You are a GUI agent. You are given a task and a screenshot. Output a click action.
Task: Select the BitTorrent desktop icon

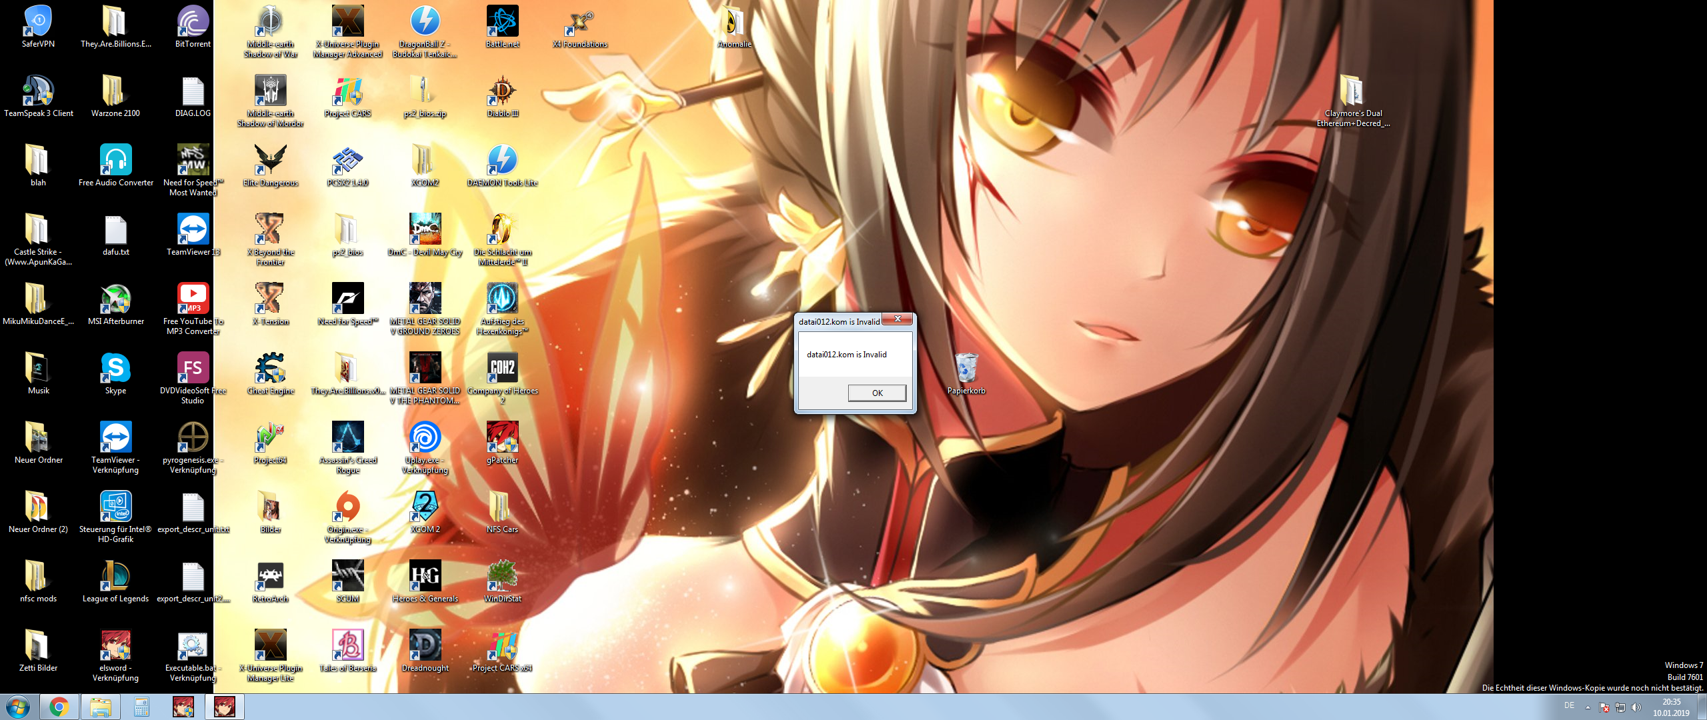[193, 27]
